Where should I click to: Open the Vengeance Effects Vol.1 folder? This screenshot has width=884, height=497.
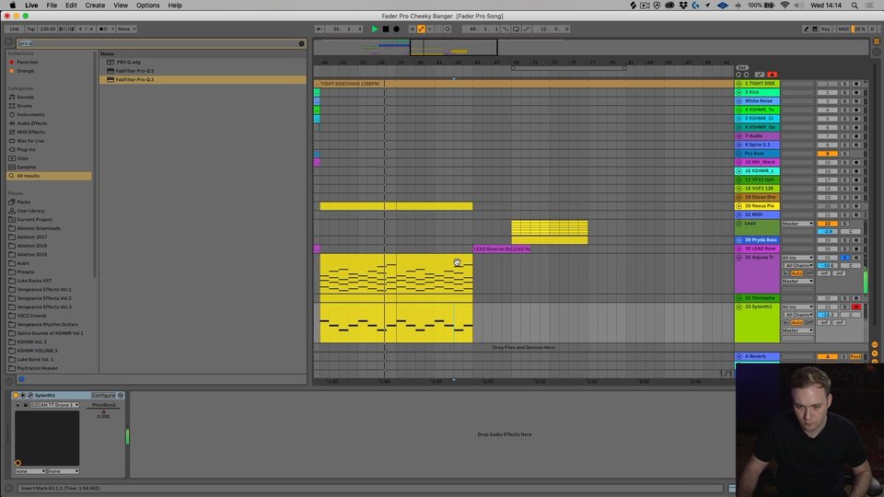point(44,289)
